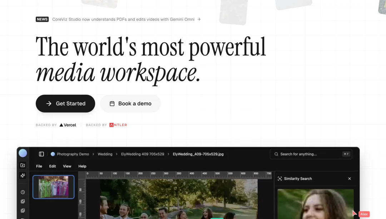386x219 pixels.
Task: Open the Edit menu
Action: click(x=53, y=166)
